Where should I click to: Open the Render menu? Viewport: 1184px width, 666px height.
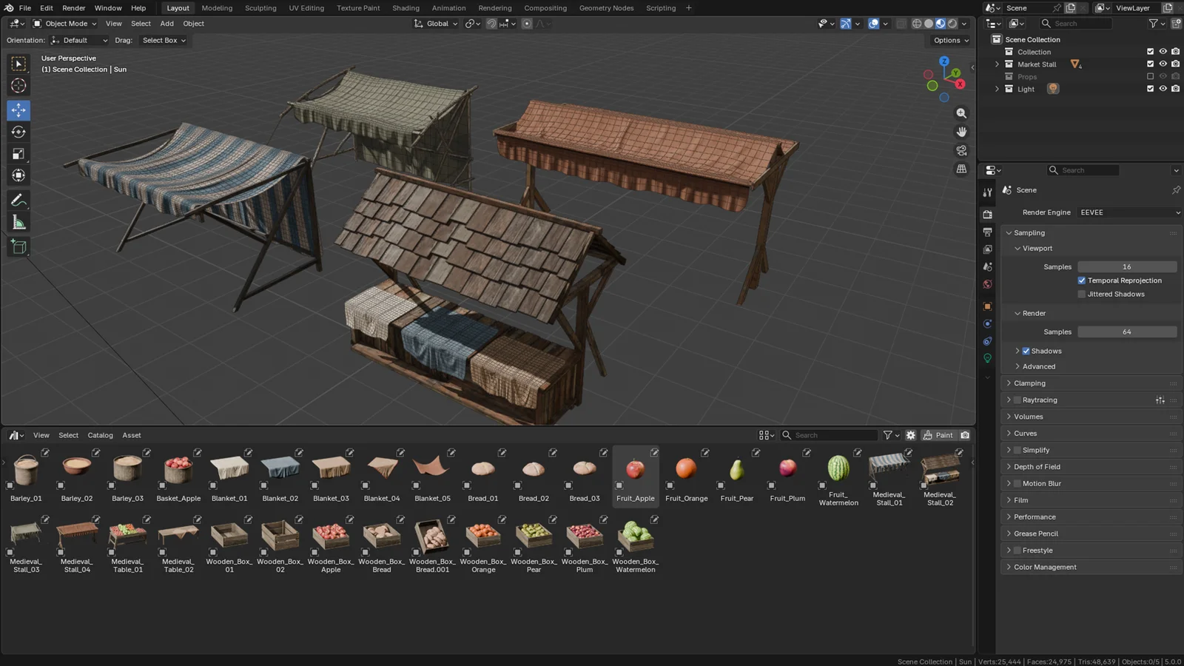pyautogui.click(x=73, y=7)
